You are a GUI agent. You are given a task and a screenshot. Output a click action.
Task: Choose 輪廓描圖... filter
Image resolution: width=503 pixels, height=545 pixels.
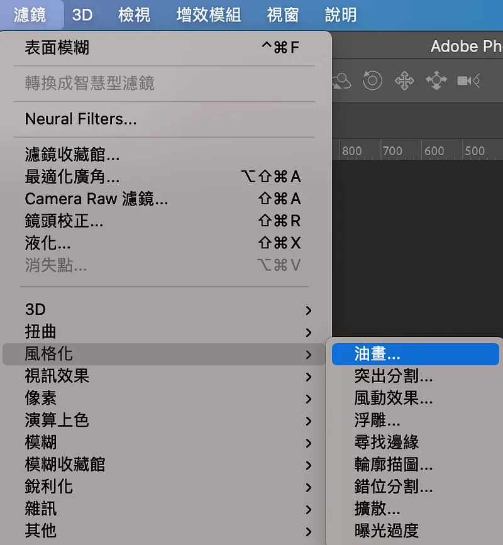tap(416, 465)
